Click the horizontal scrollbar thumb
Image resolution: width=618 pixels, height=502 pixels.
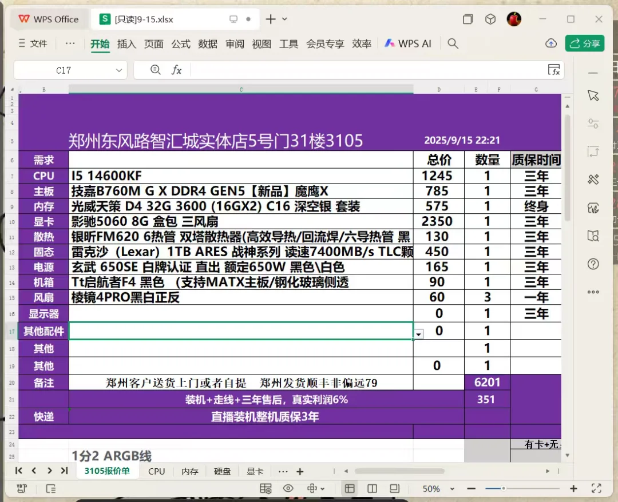[399, 471]
